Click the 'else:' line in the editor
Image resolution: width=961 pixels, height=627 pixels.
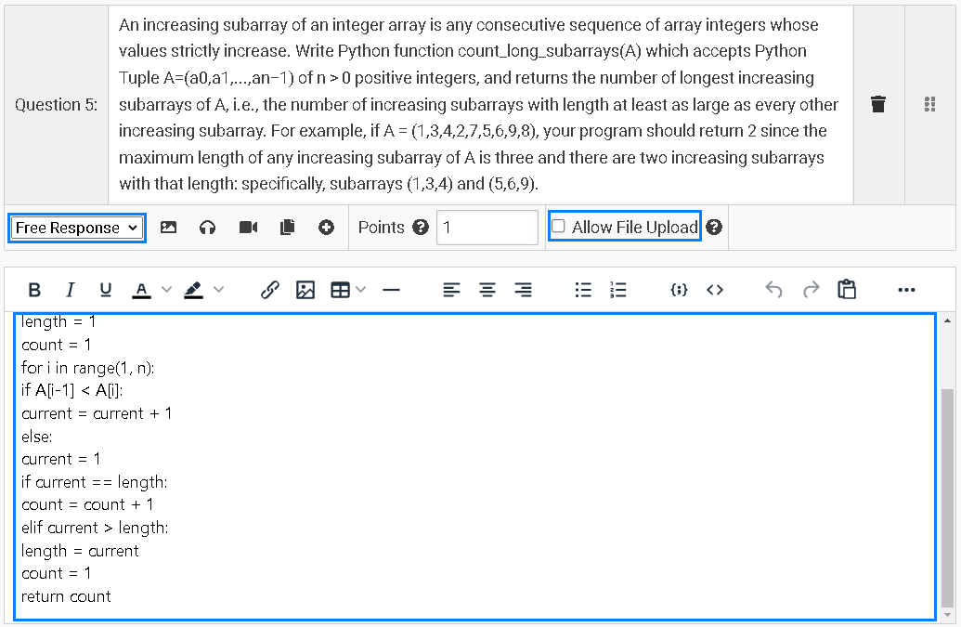pyautogui.click(x=37, y=437)
